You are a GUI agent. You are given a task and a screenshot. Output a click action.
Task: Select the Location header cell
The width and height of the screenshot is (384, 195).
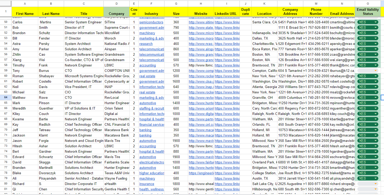coord(264,12)
